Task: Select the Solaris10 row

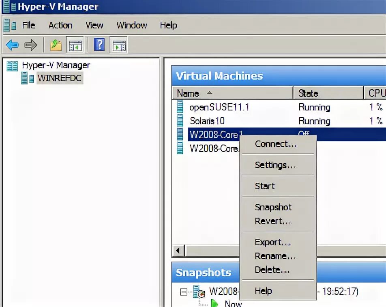Action: point(207,121)
